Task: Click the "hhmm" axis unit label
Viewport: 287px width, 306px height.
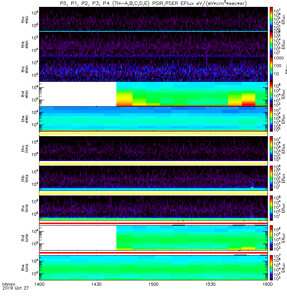Action: tap(8, 284)
